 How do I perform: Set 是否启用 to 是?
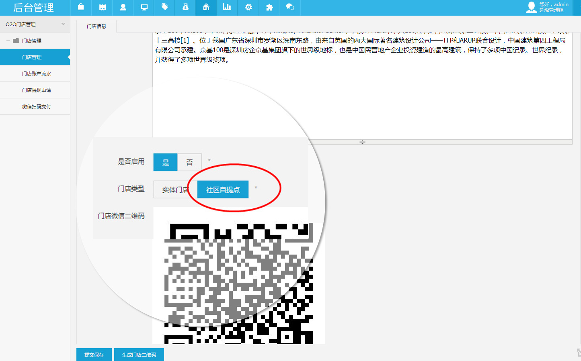tap(165, 162)
